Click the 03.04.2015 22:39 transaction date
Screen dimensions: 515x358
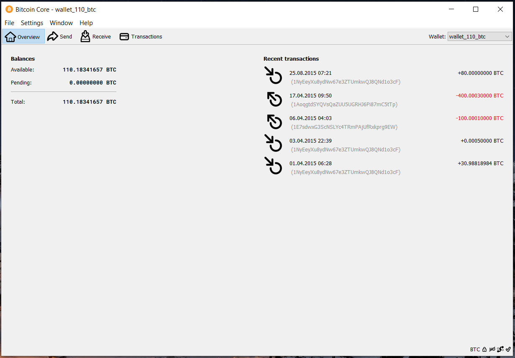point(310,141)
